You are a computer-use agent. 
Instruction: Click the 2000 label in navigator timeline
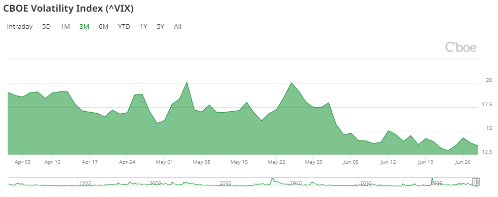click(156, 183)
